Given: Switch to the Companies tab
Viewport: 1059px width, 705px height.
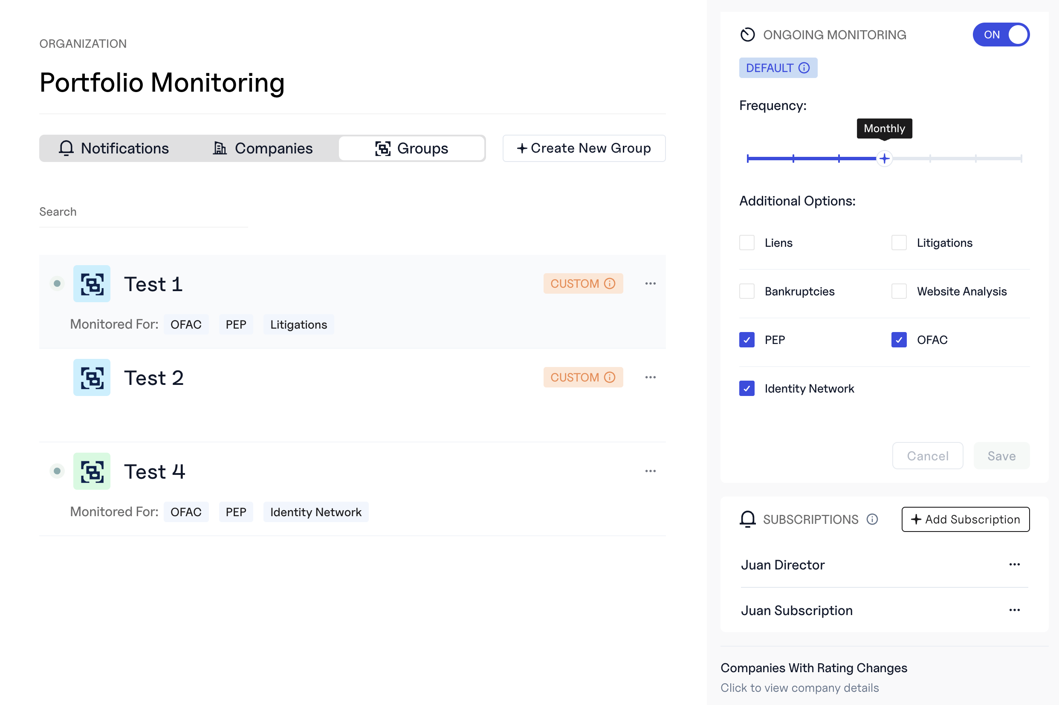Looking at the screenshot, I should (x=263, y=148).
